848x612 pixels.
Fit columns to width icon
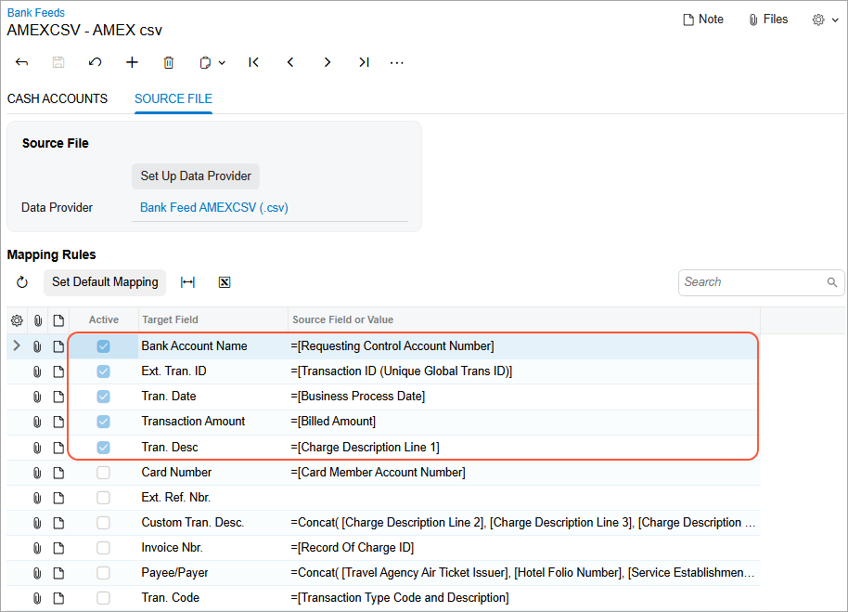coord(187,282)
